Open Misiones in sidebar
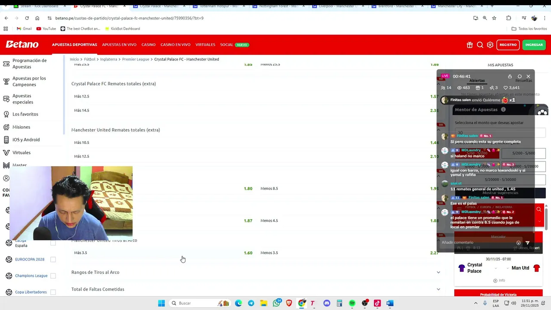 click(22, 127)
